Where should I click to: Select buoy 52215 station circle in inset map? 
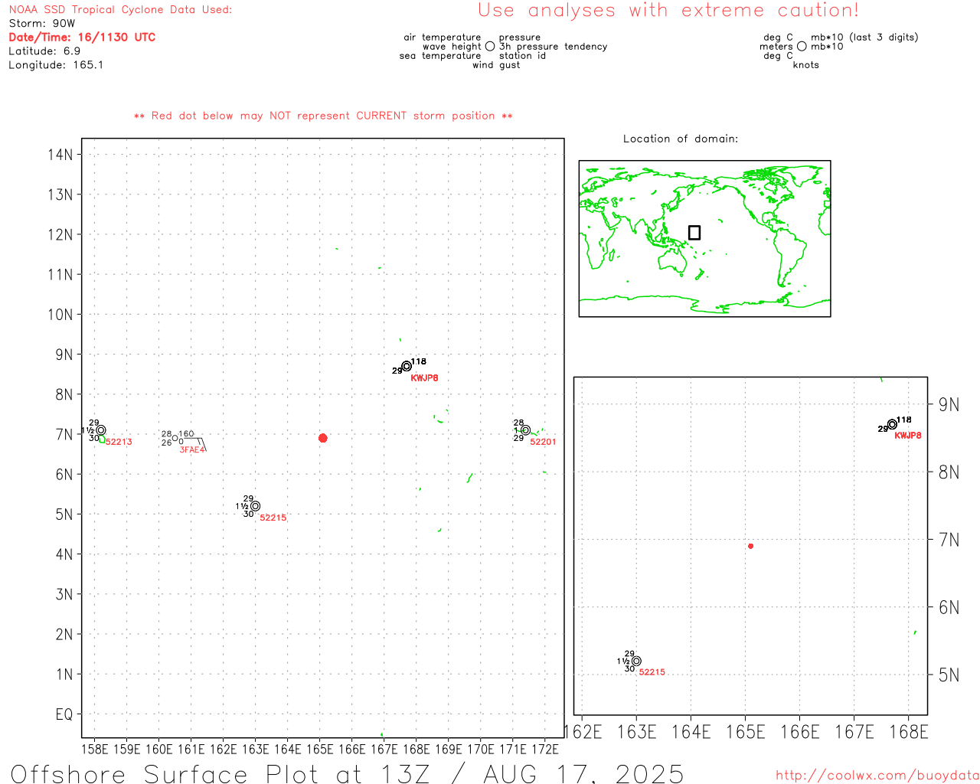click(637, 661)
